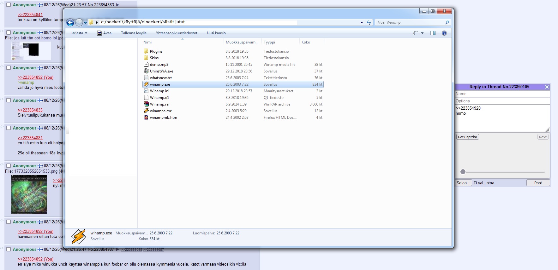Screen dimensions: 558x270
Task: Tick checkbox of post with 1773320552651533.png
Action: [9, 166]
